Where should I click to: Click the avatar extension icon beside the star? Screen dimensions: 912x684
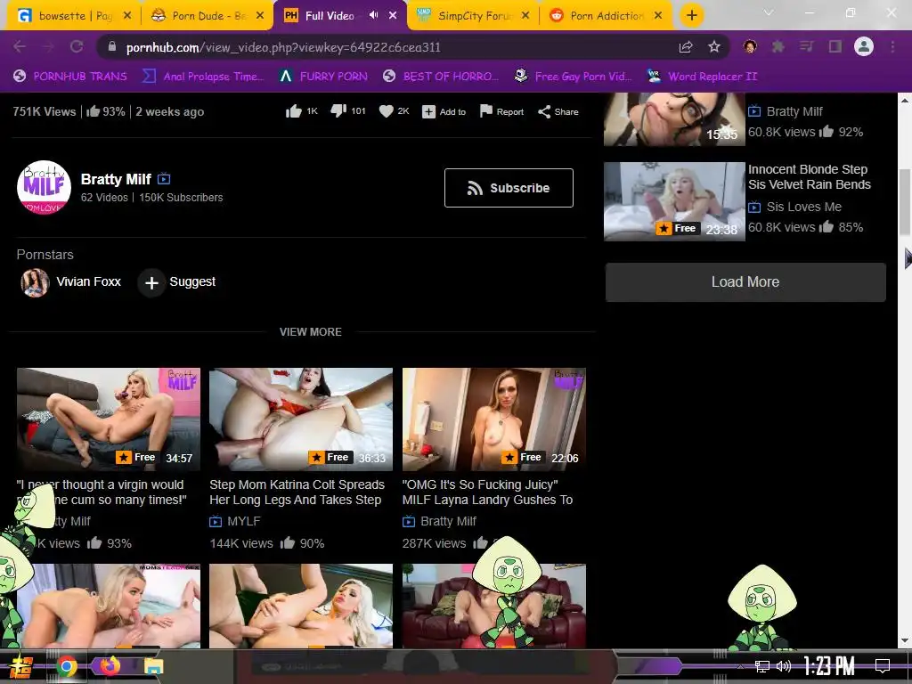[x=750, y=46]
